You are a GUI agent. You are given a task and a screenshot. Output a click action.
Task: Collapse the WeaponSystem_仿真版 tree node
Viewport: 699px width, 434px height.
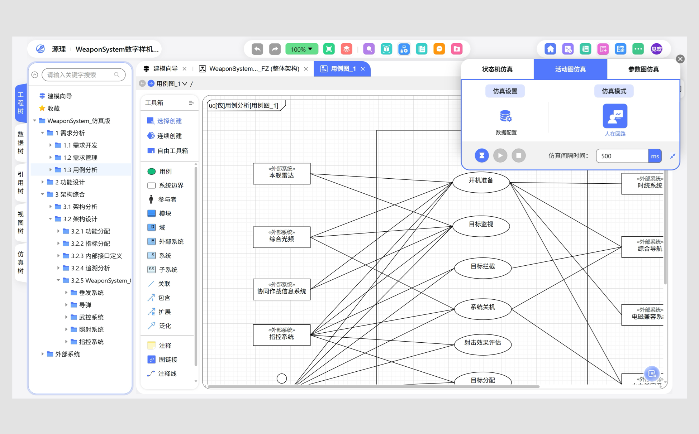pos(34,121)
